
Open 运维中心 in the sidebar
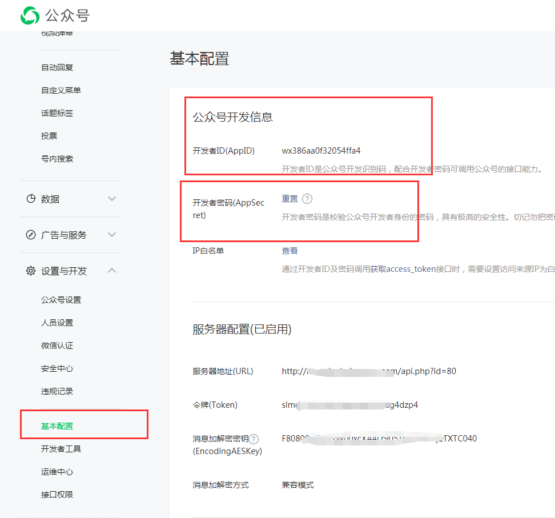click(57, 472)
